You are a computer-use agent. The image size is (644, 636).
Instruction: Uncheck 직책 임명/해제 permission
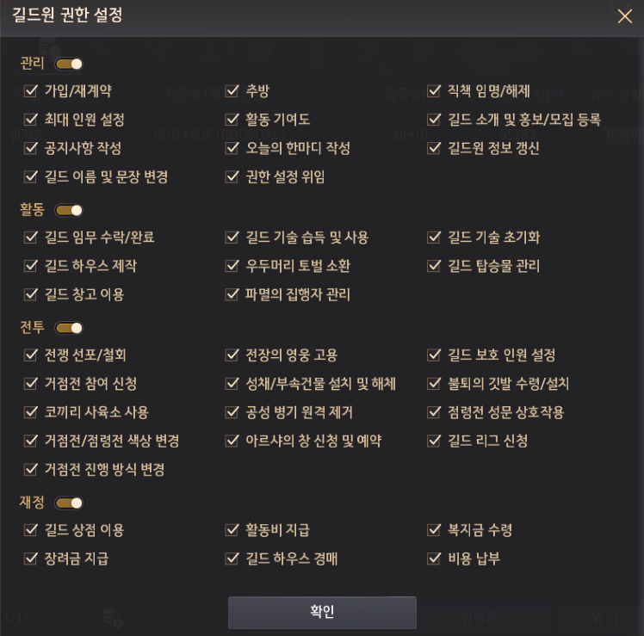pyautogui.click(x=434, y=90)
